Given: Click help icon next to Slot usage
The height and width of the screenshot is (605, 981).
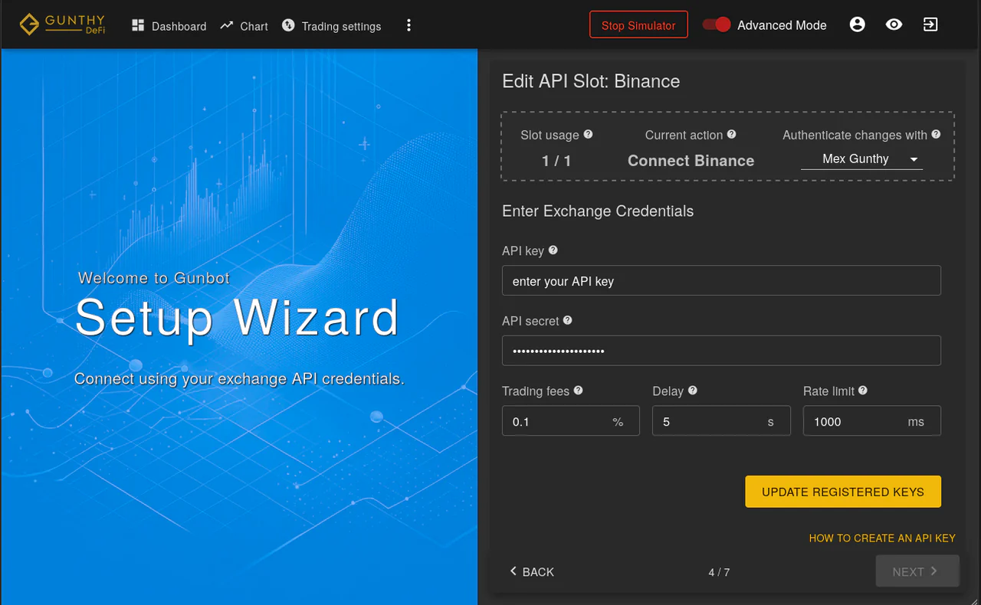Looking at the screenshot, I should 589,134.
